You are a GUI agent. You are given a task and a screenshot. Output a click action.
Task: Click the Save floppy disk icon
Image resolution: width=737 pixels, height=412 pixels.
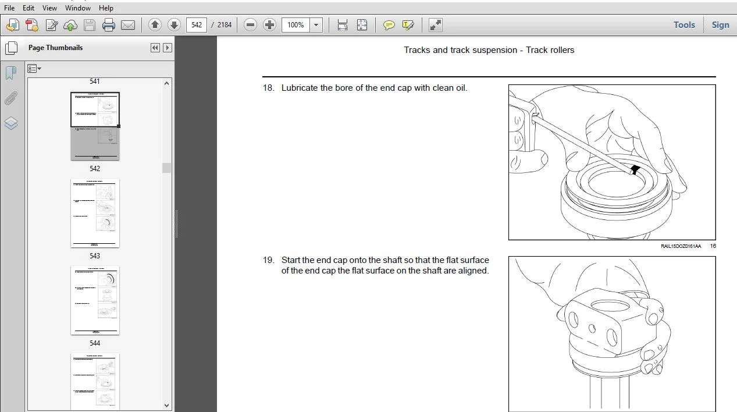point(90,25)
